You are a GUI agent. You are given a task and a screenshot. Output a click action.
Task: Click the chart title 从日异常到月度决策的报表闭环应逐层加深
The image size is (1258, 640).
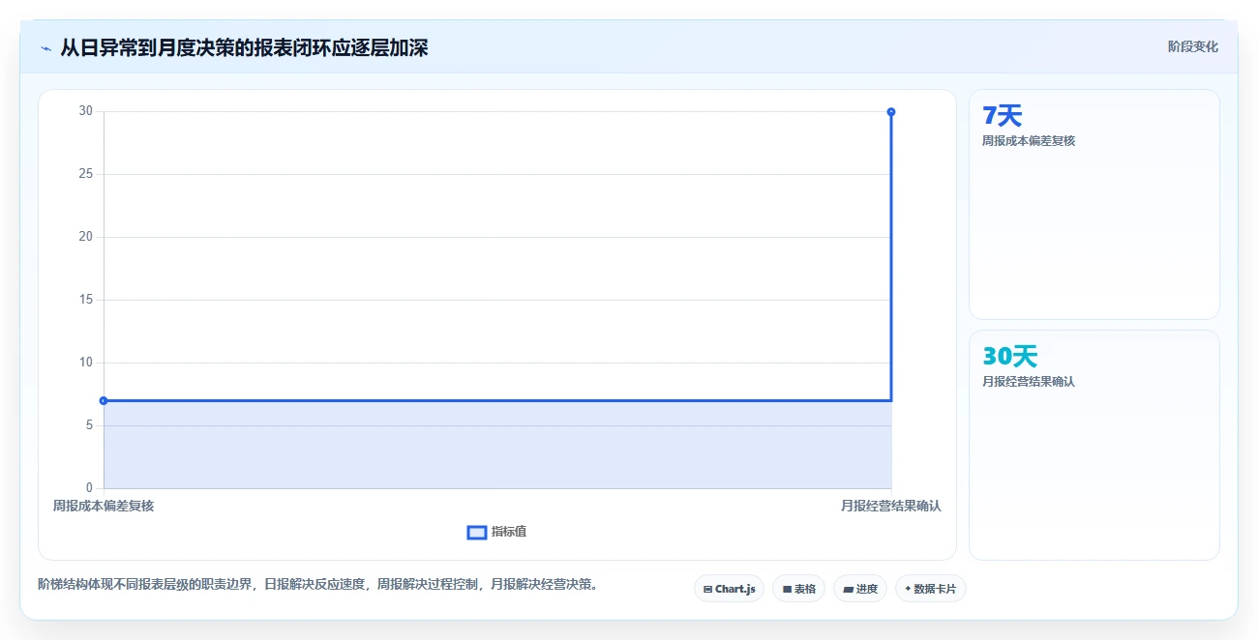point(244,47)
